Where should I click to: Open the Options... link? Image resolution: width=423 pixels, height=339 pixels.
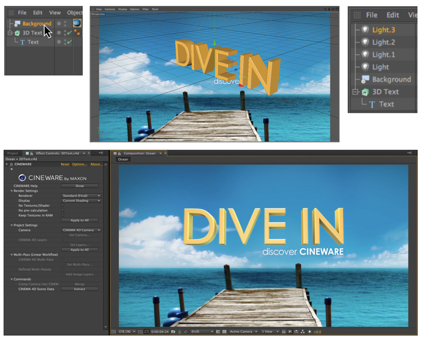(79, 164)
